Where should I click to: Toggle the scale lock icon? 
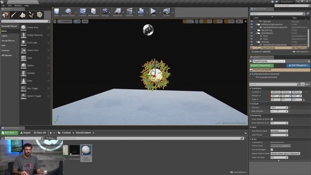(304, 100)
